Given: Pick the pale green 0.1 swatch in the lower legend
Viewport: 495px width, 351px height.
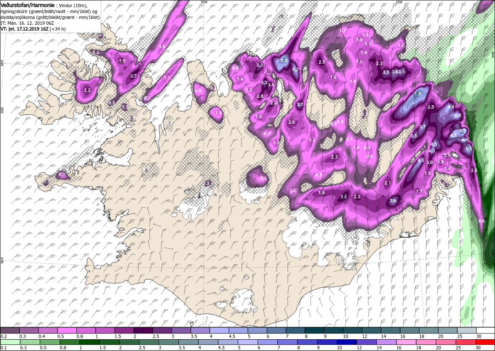Looking at the screenshot, I should (10, 343).
